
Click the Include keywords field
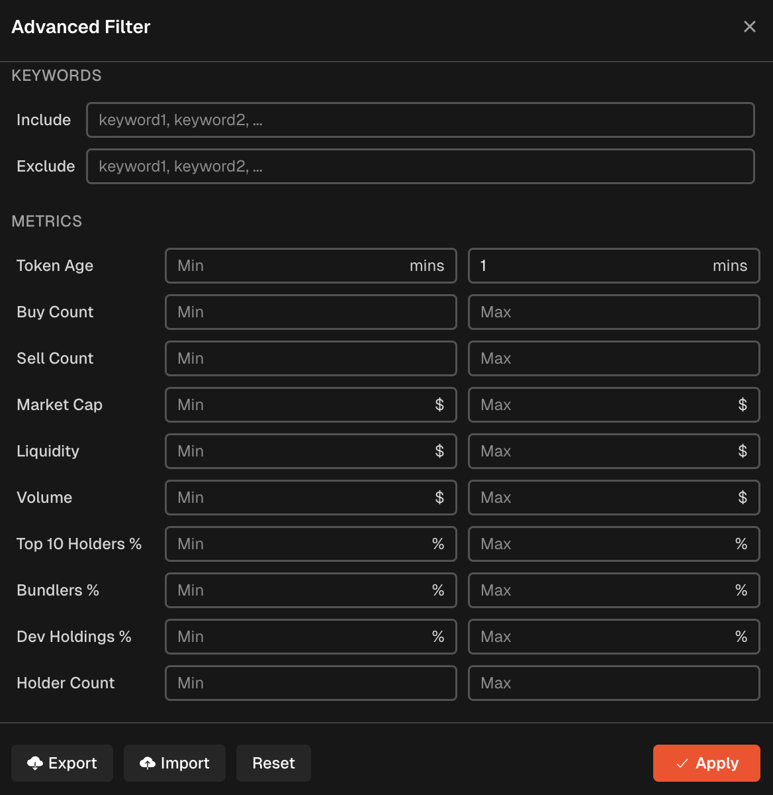pos(420,120)
